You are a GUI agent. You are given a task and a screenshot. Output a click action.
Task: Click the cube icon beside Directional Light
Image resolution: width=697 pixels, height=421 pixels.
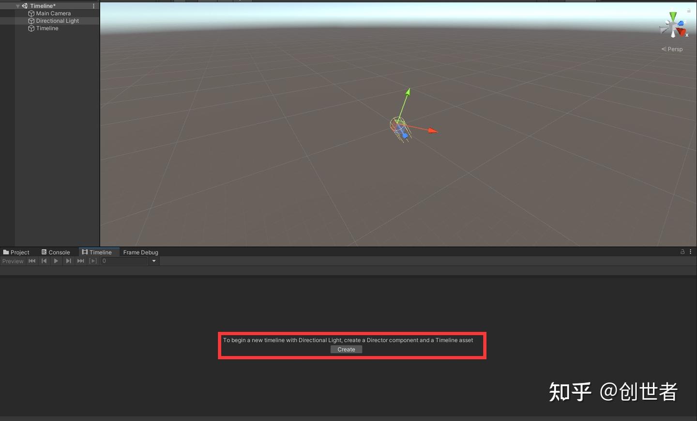tap(30, 21)
